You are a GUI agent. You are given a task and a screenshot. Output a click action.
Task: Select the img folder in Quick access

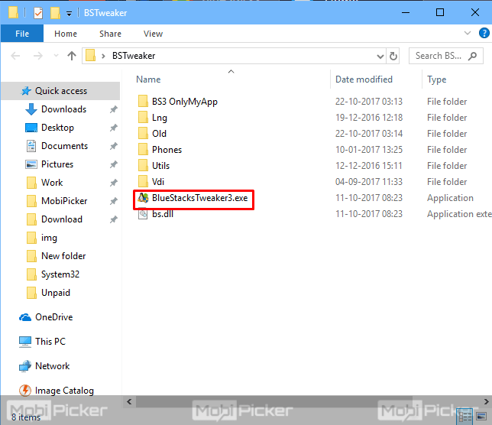point(42,238)
